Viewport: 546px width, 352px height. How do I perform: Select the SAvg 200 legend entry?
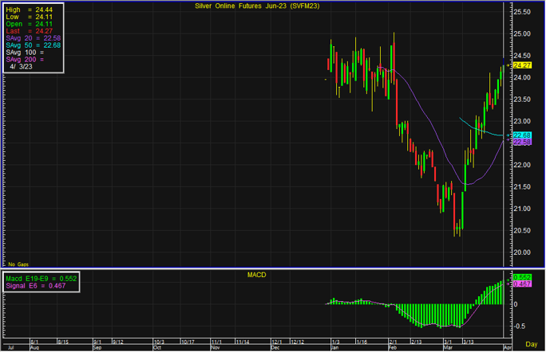pos(26,60)
